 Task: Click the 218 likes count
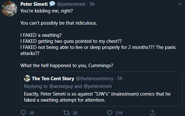[119, 113]
